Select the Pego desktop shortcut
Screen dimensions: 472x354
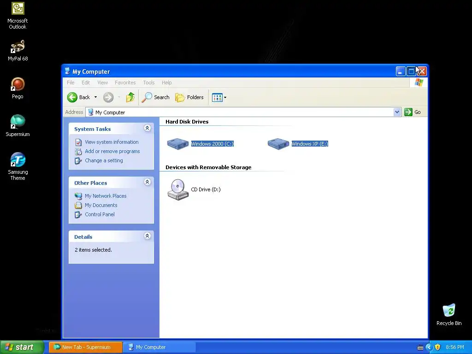[18, 88]
